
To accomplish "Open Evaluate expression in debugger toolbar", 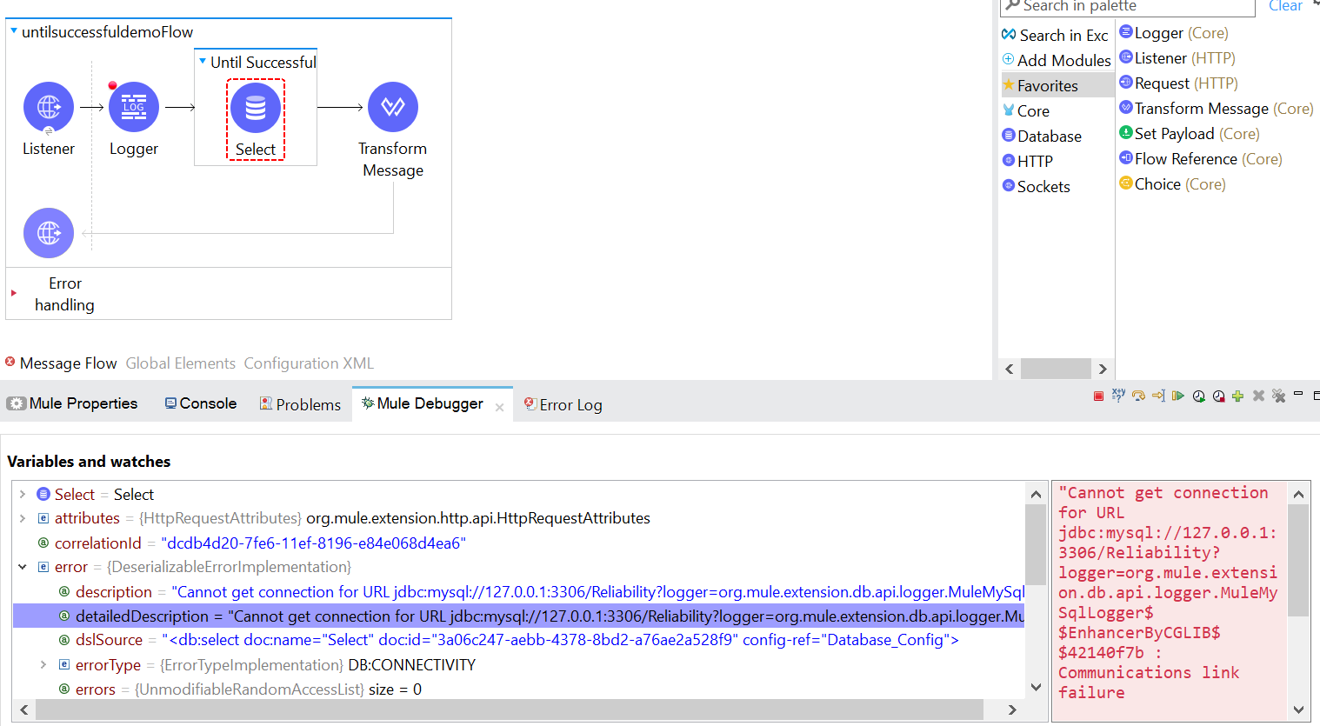I will [1118, 396].
